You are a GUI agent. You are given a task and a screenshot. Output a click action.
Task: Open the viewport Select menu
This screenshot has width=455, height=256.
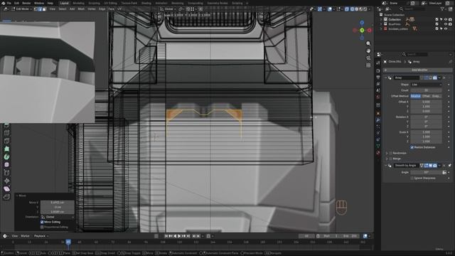click(63, 9)
